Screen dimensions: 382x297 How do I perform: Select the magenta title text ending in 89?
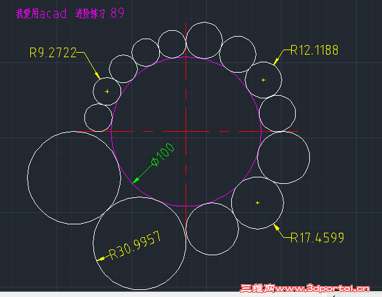coord(70,13)
